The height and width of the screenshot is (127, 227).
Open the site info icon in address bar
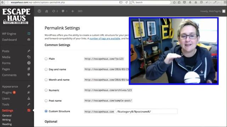click(7, 2)
